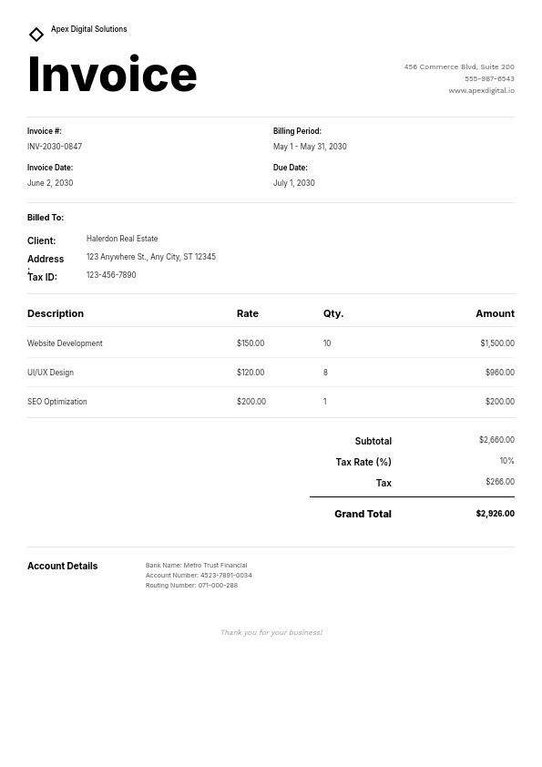
Task: Click the large 'Invoice' heading
Action: click(112, 75)
